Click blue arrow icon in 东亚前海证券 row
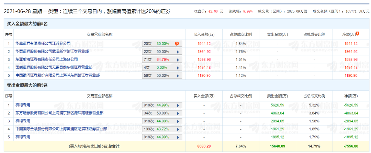The height and width of the screenshot is (153, 371). click(178, 59)
